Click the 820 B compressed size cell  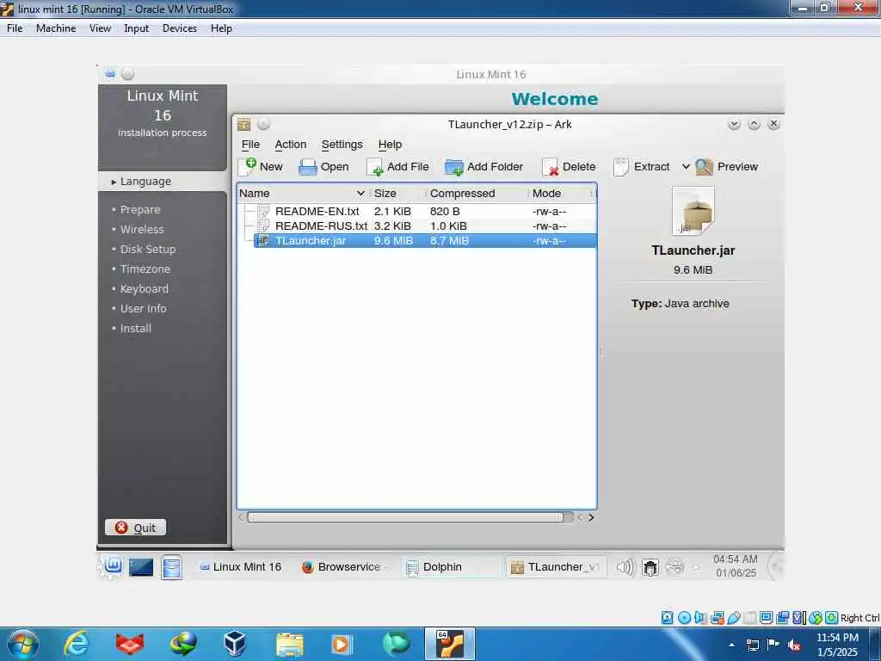point(445,212)
